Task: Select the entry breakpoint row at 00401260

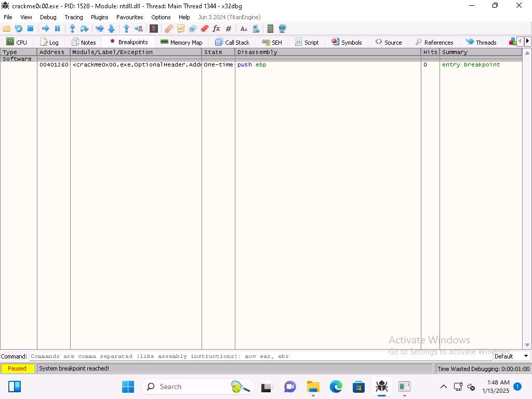Action: (x=156, y=65)
